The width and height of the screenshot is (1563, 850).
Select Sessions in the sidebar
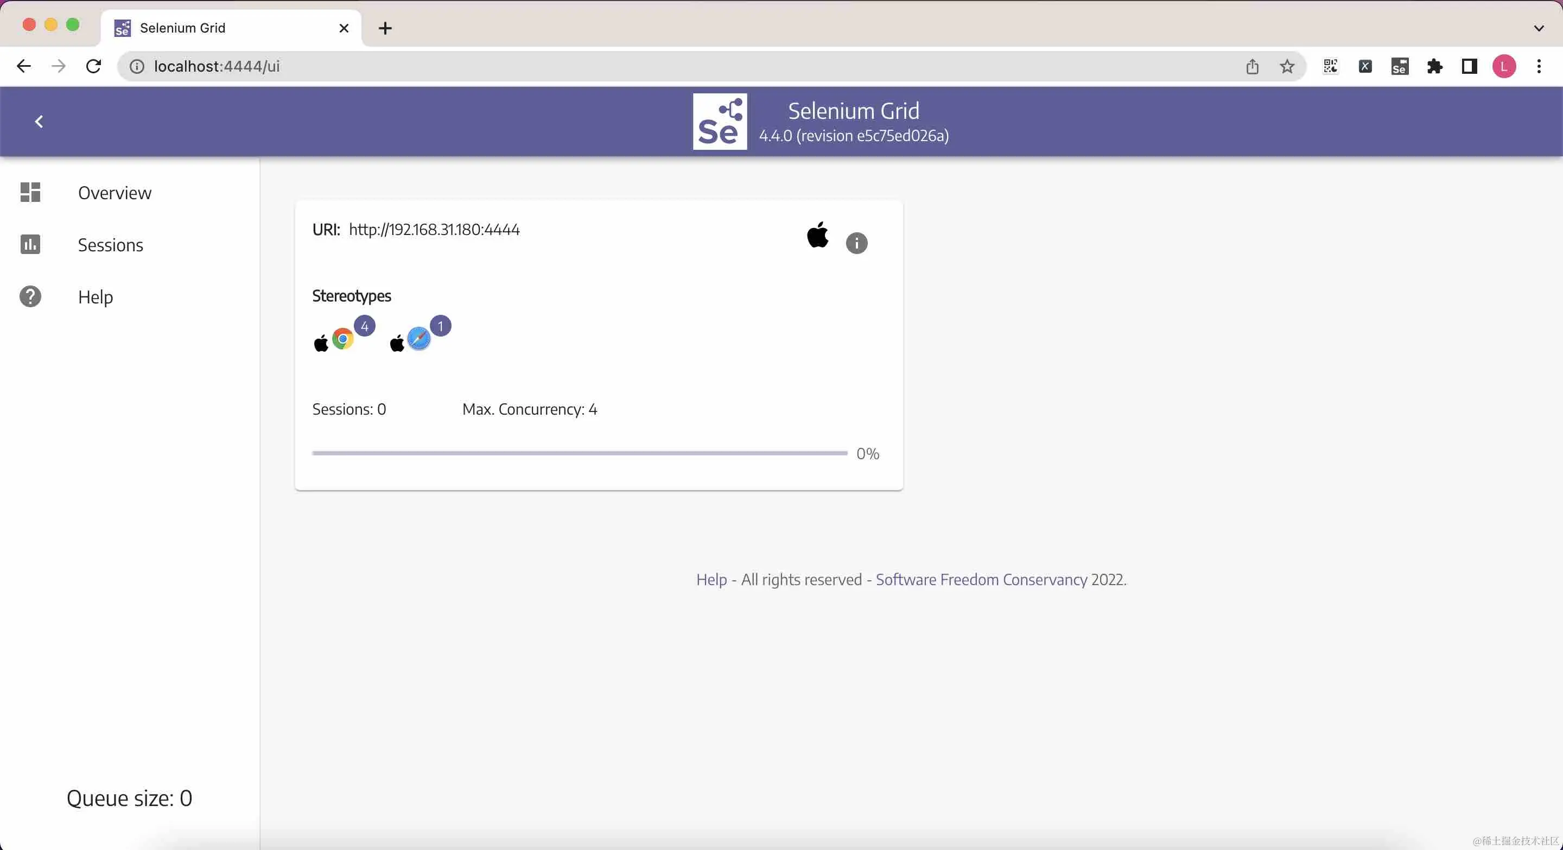(x=110, y=245)
